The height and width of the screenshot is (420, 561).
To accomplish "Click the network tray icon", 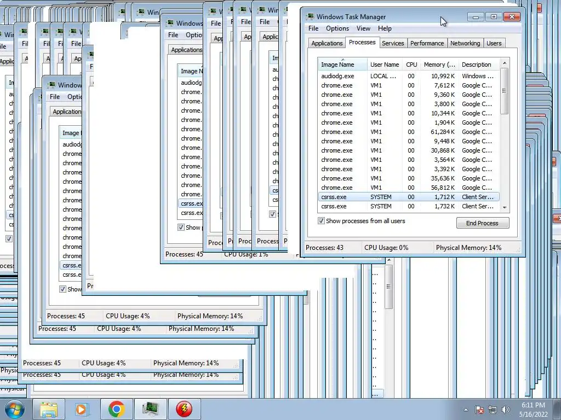I will 493,410.
